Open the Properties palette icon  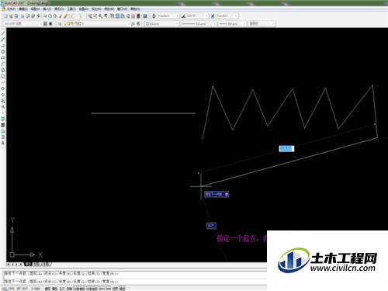pyautogui.click(x=112, y=16)
